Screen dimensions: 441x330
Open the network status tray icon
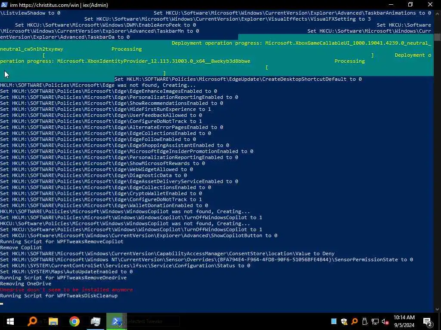[x=375, y=321]
